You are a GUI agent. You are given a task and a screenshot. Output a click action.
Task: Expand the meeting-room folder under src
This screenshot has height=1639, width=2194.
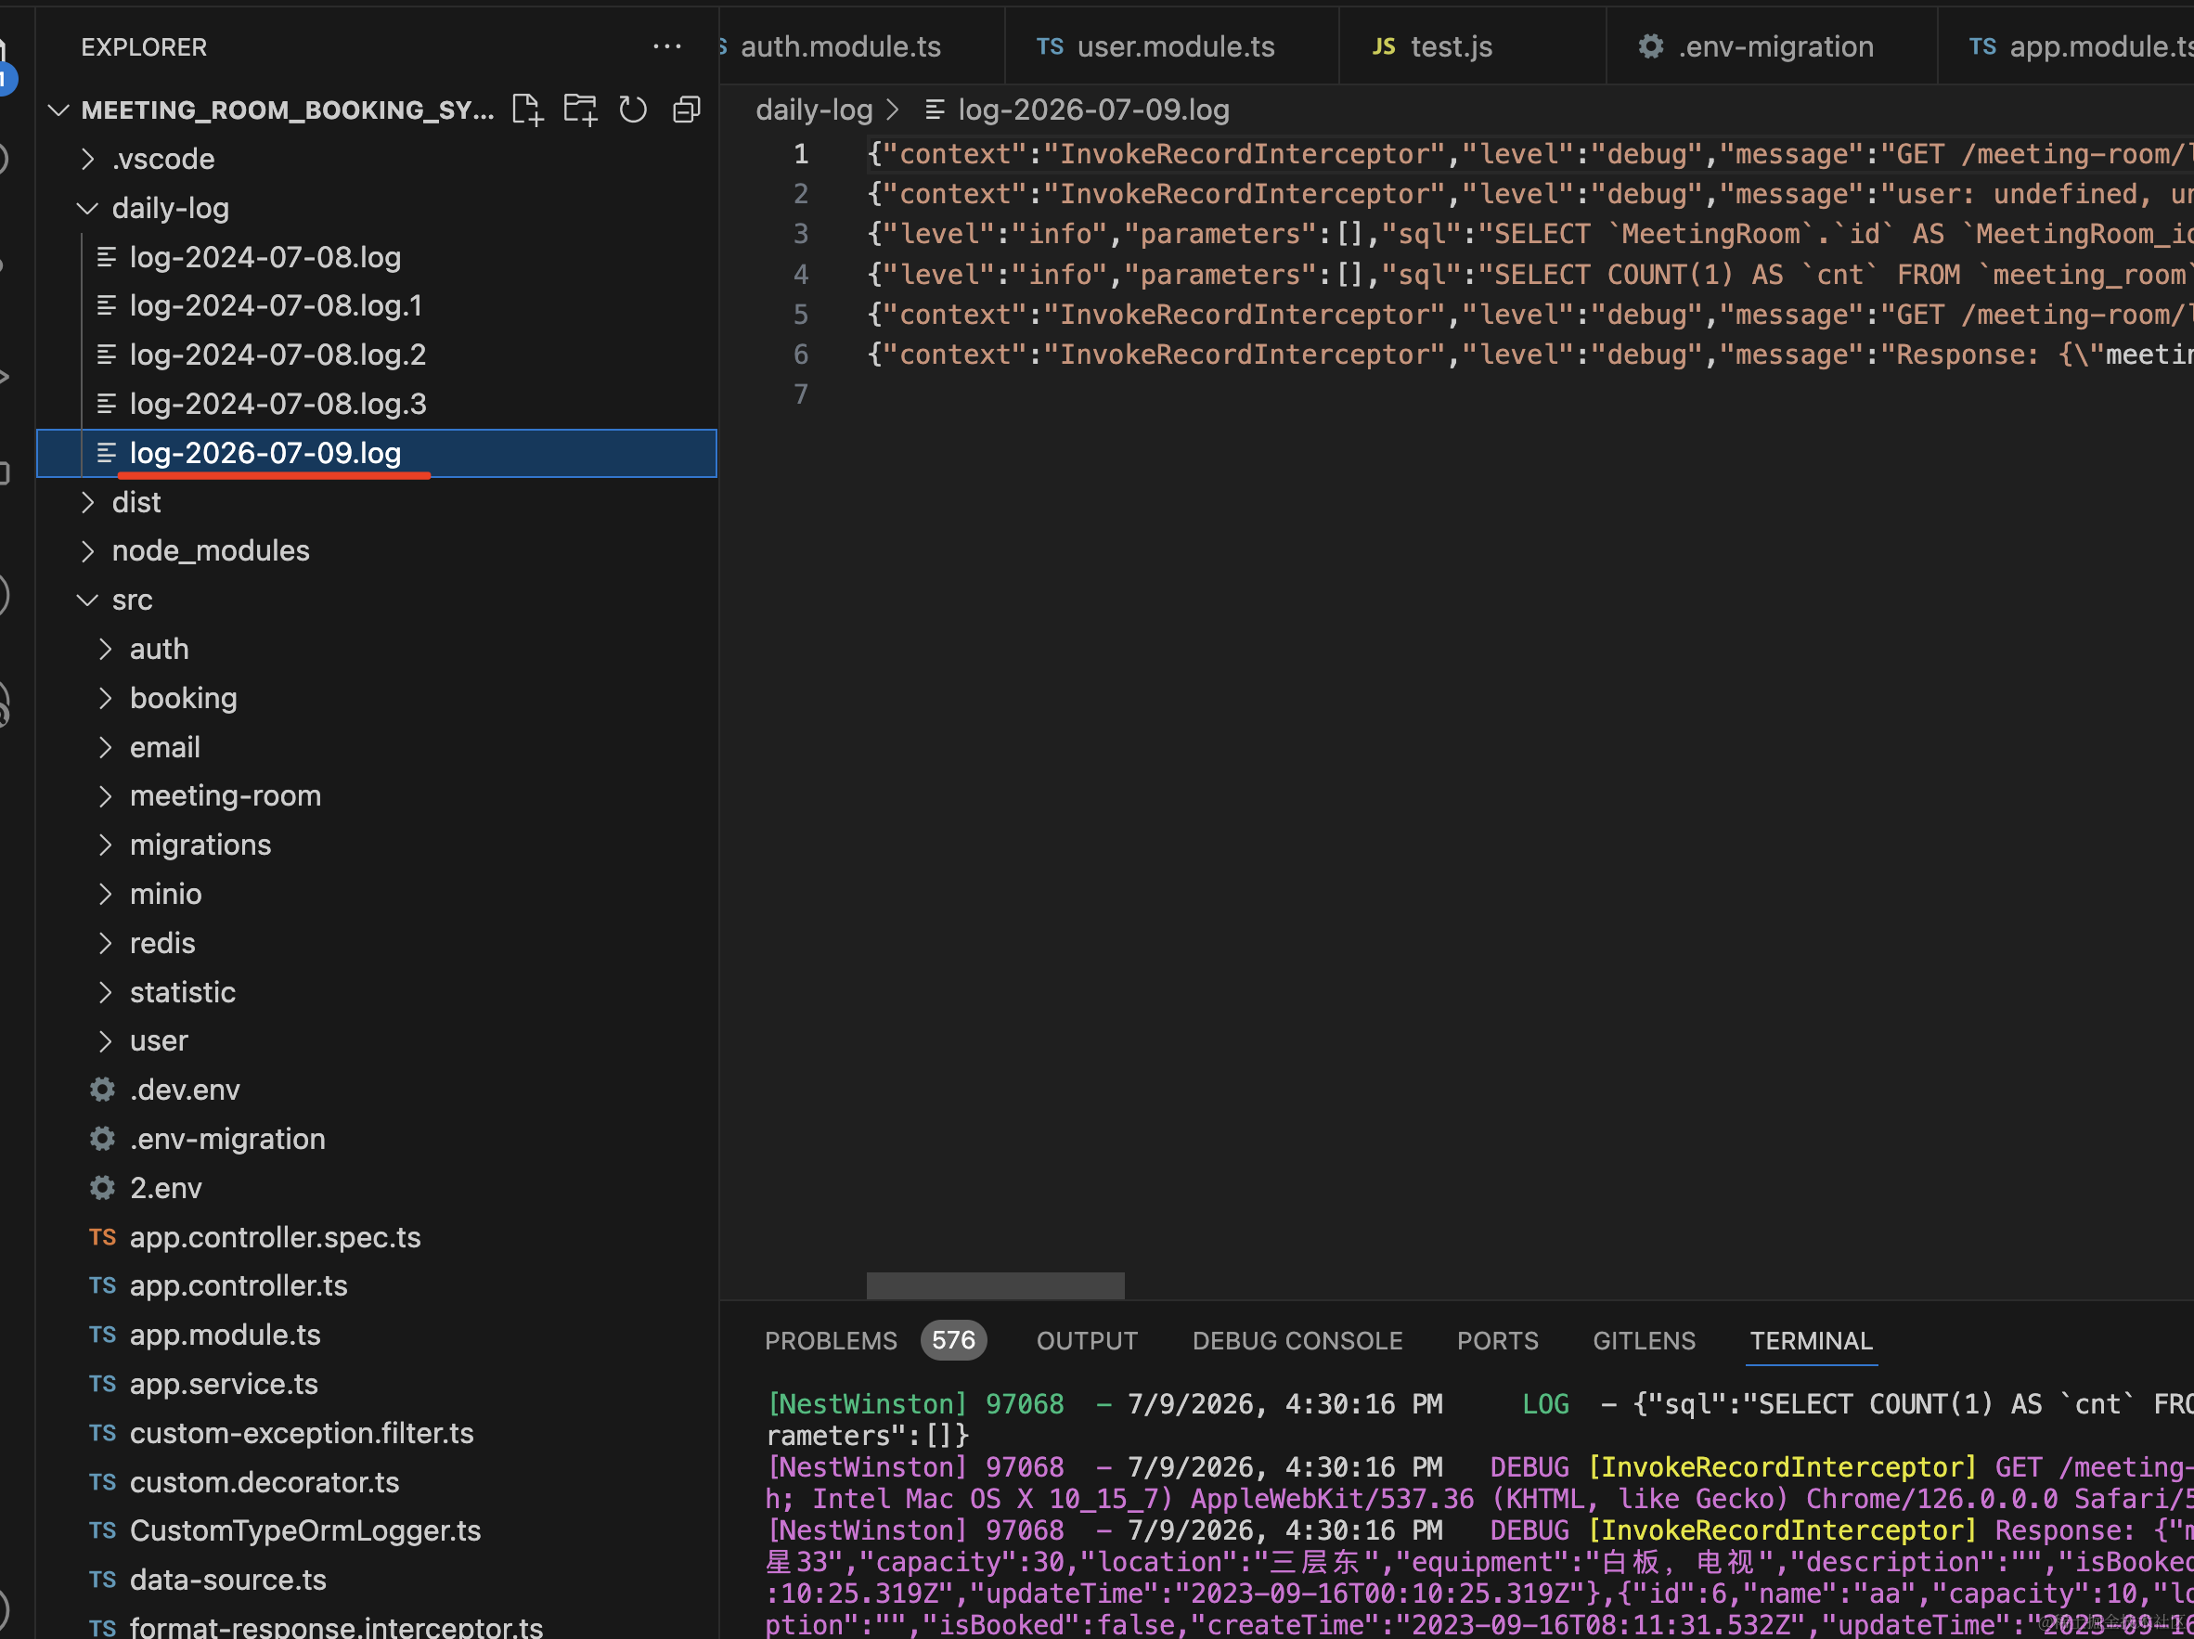(105, 795)
